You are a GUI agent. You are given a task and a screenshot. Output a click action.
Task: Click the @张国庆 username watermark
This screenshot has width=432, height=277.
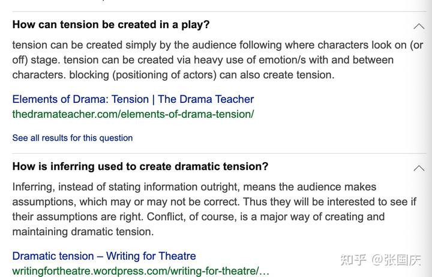(396, 260)
